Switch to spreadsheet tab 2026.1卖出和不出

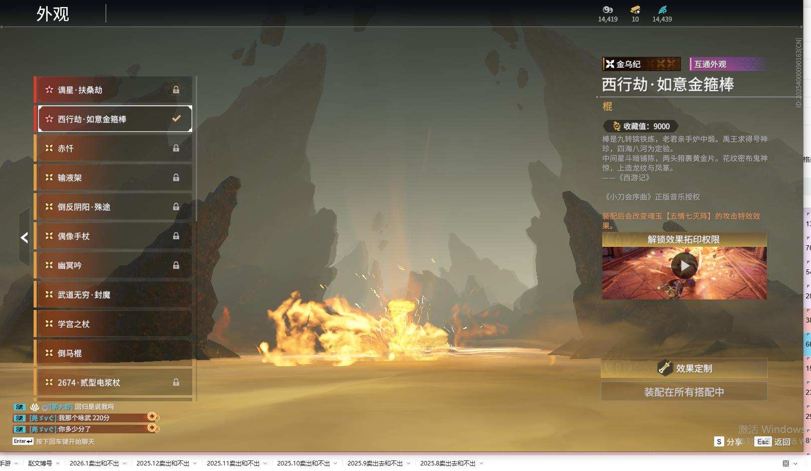[x=94, y=463]
